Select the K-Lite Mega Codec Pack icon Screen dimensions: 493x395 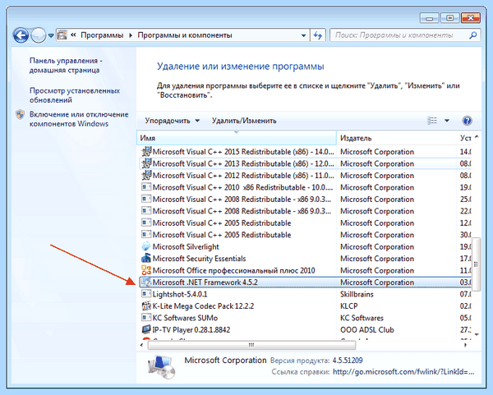[x=146, y=306]
